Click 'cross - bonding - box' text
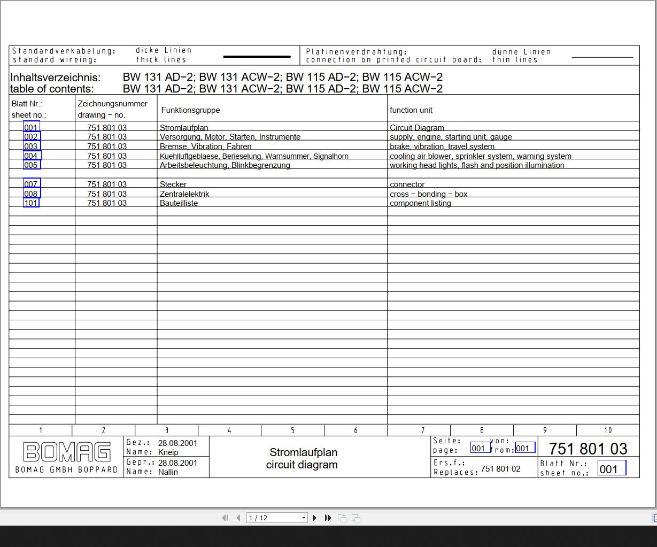Viewport: 657px width, 547px height. coord(428,194)
